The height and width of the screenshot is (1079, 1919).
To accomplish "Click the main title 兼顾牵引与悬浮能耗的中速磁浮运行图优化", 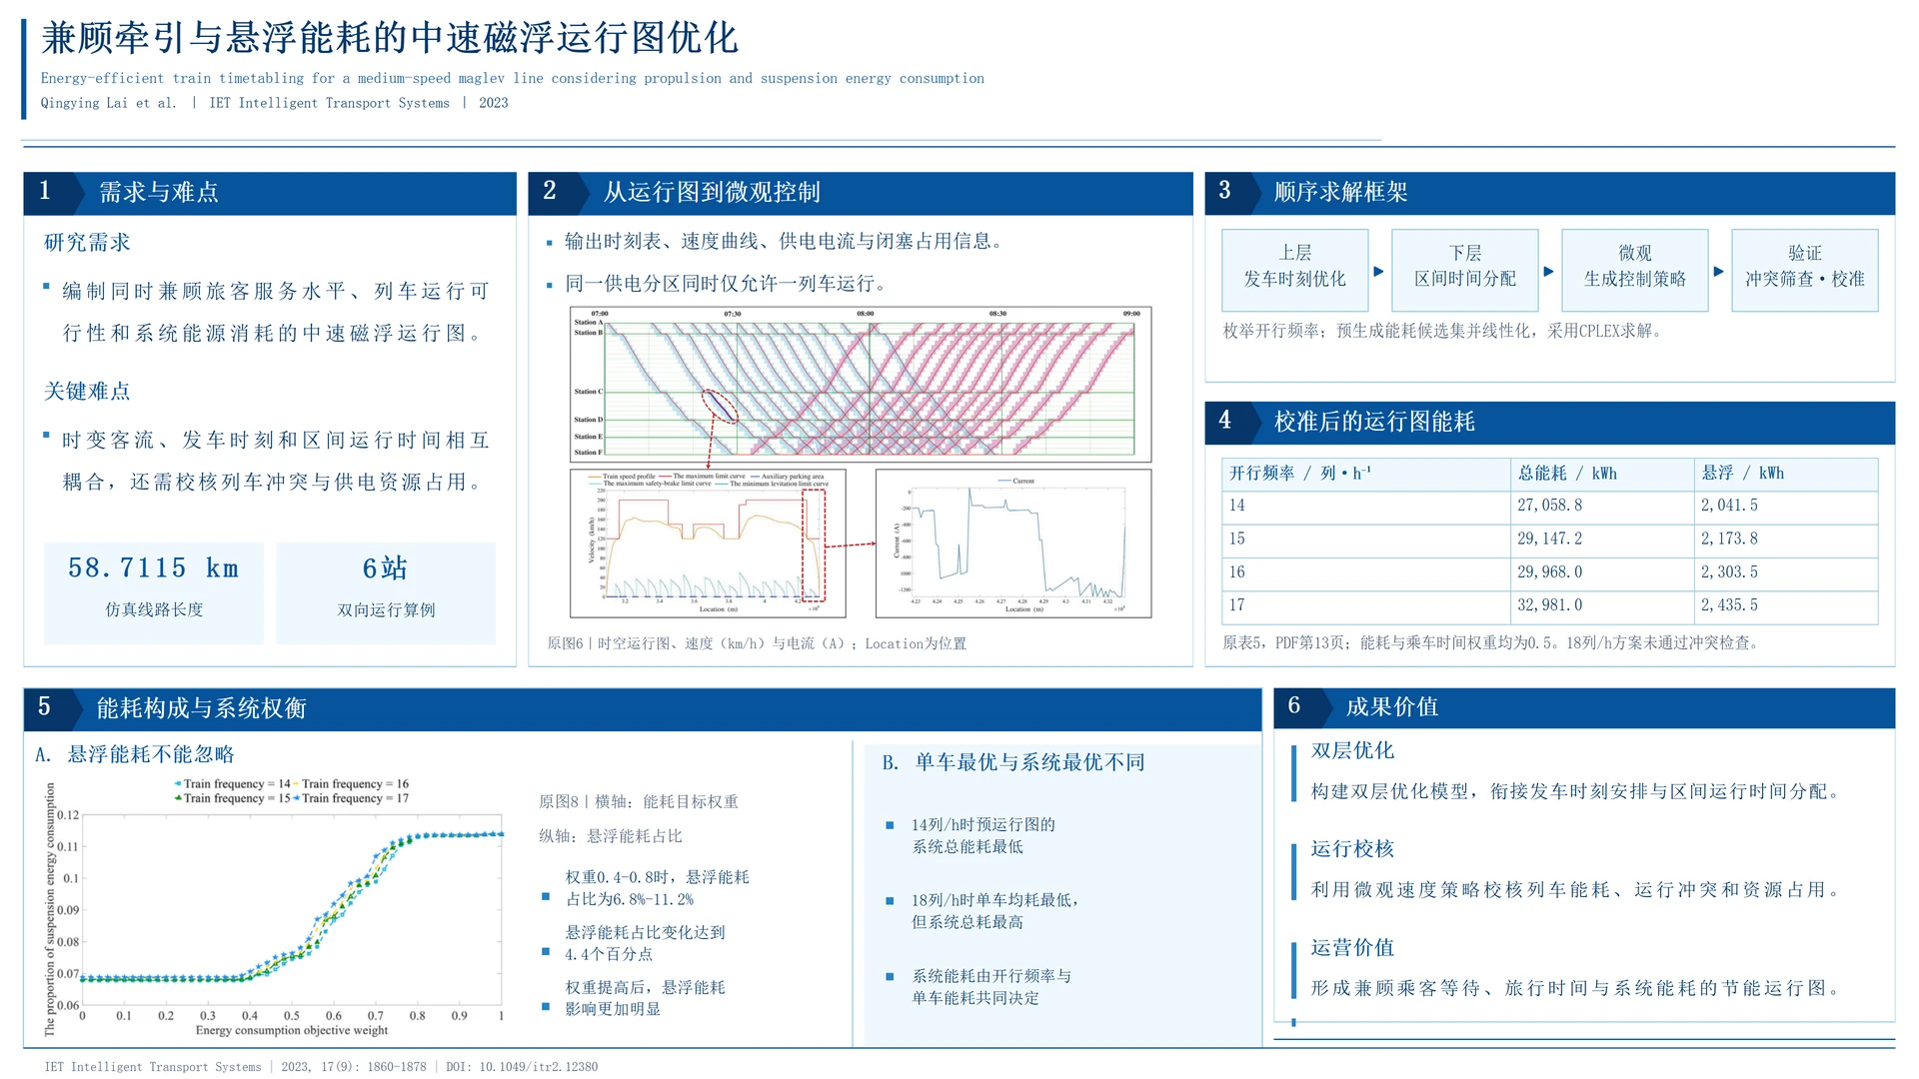I will pyautogui.click(x=390, y=38).
